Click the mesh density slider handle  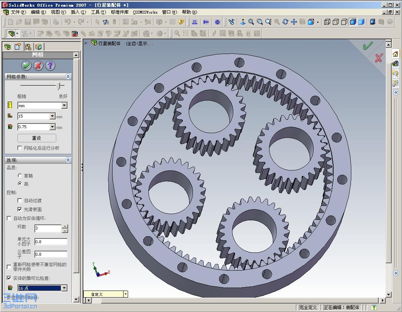point(59,86)
